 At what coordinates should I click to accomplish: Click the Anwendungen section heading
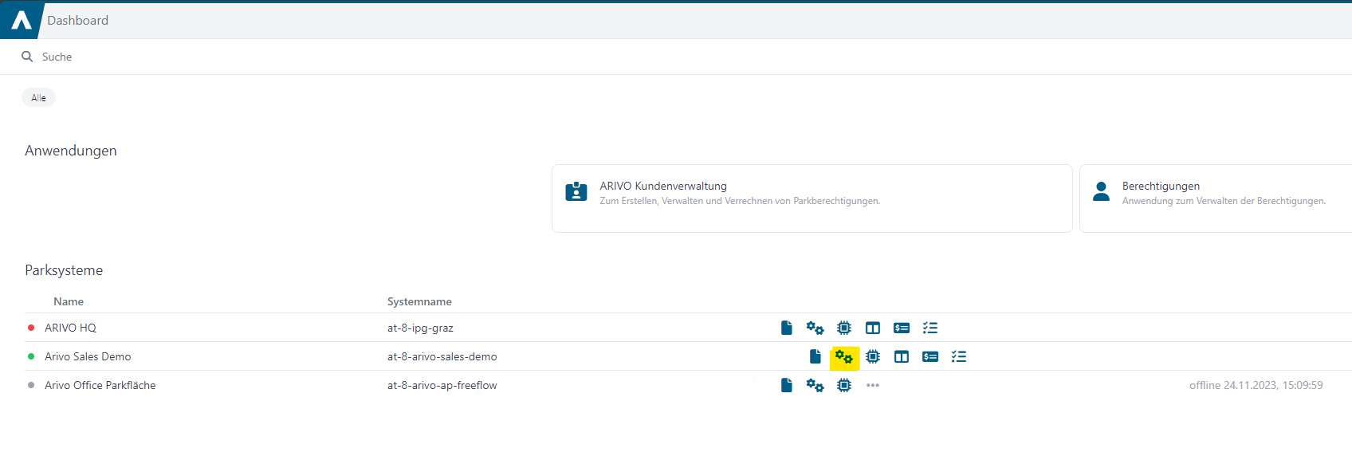click(x=71, y=151)
